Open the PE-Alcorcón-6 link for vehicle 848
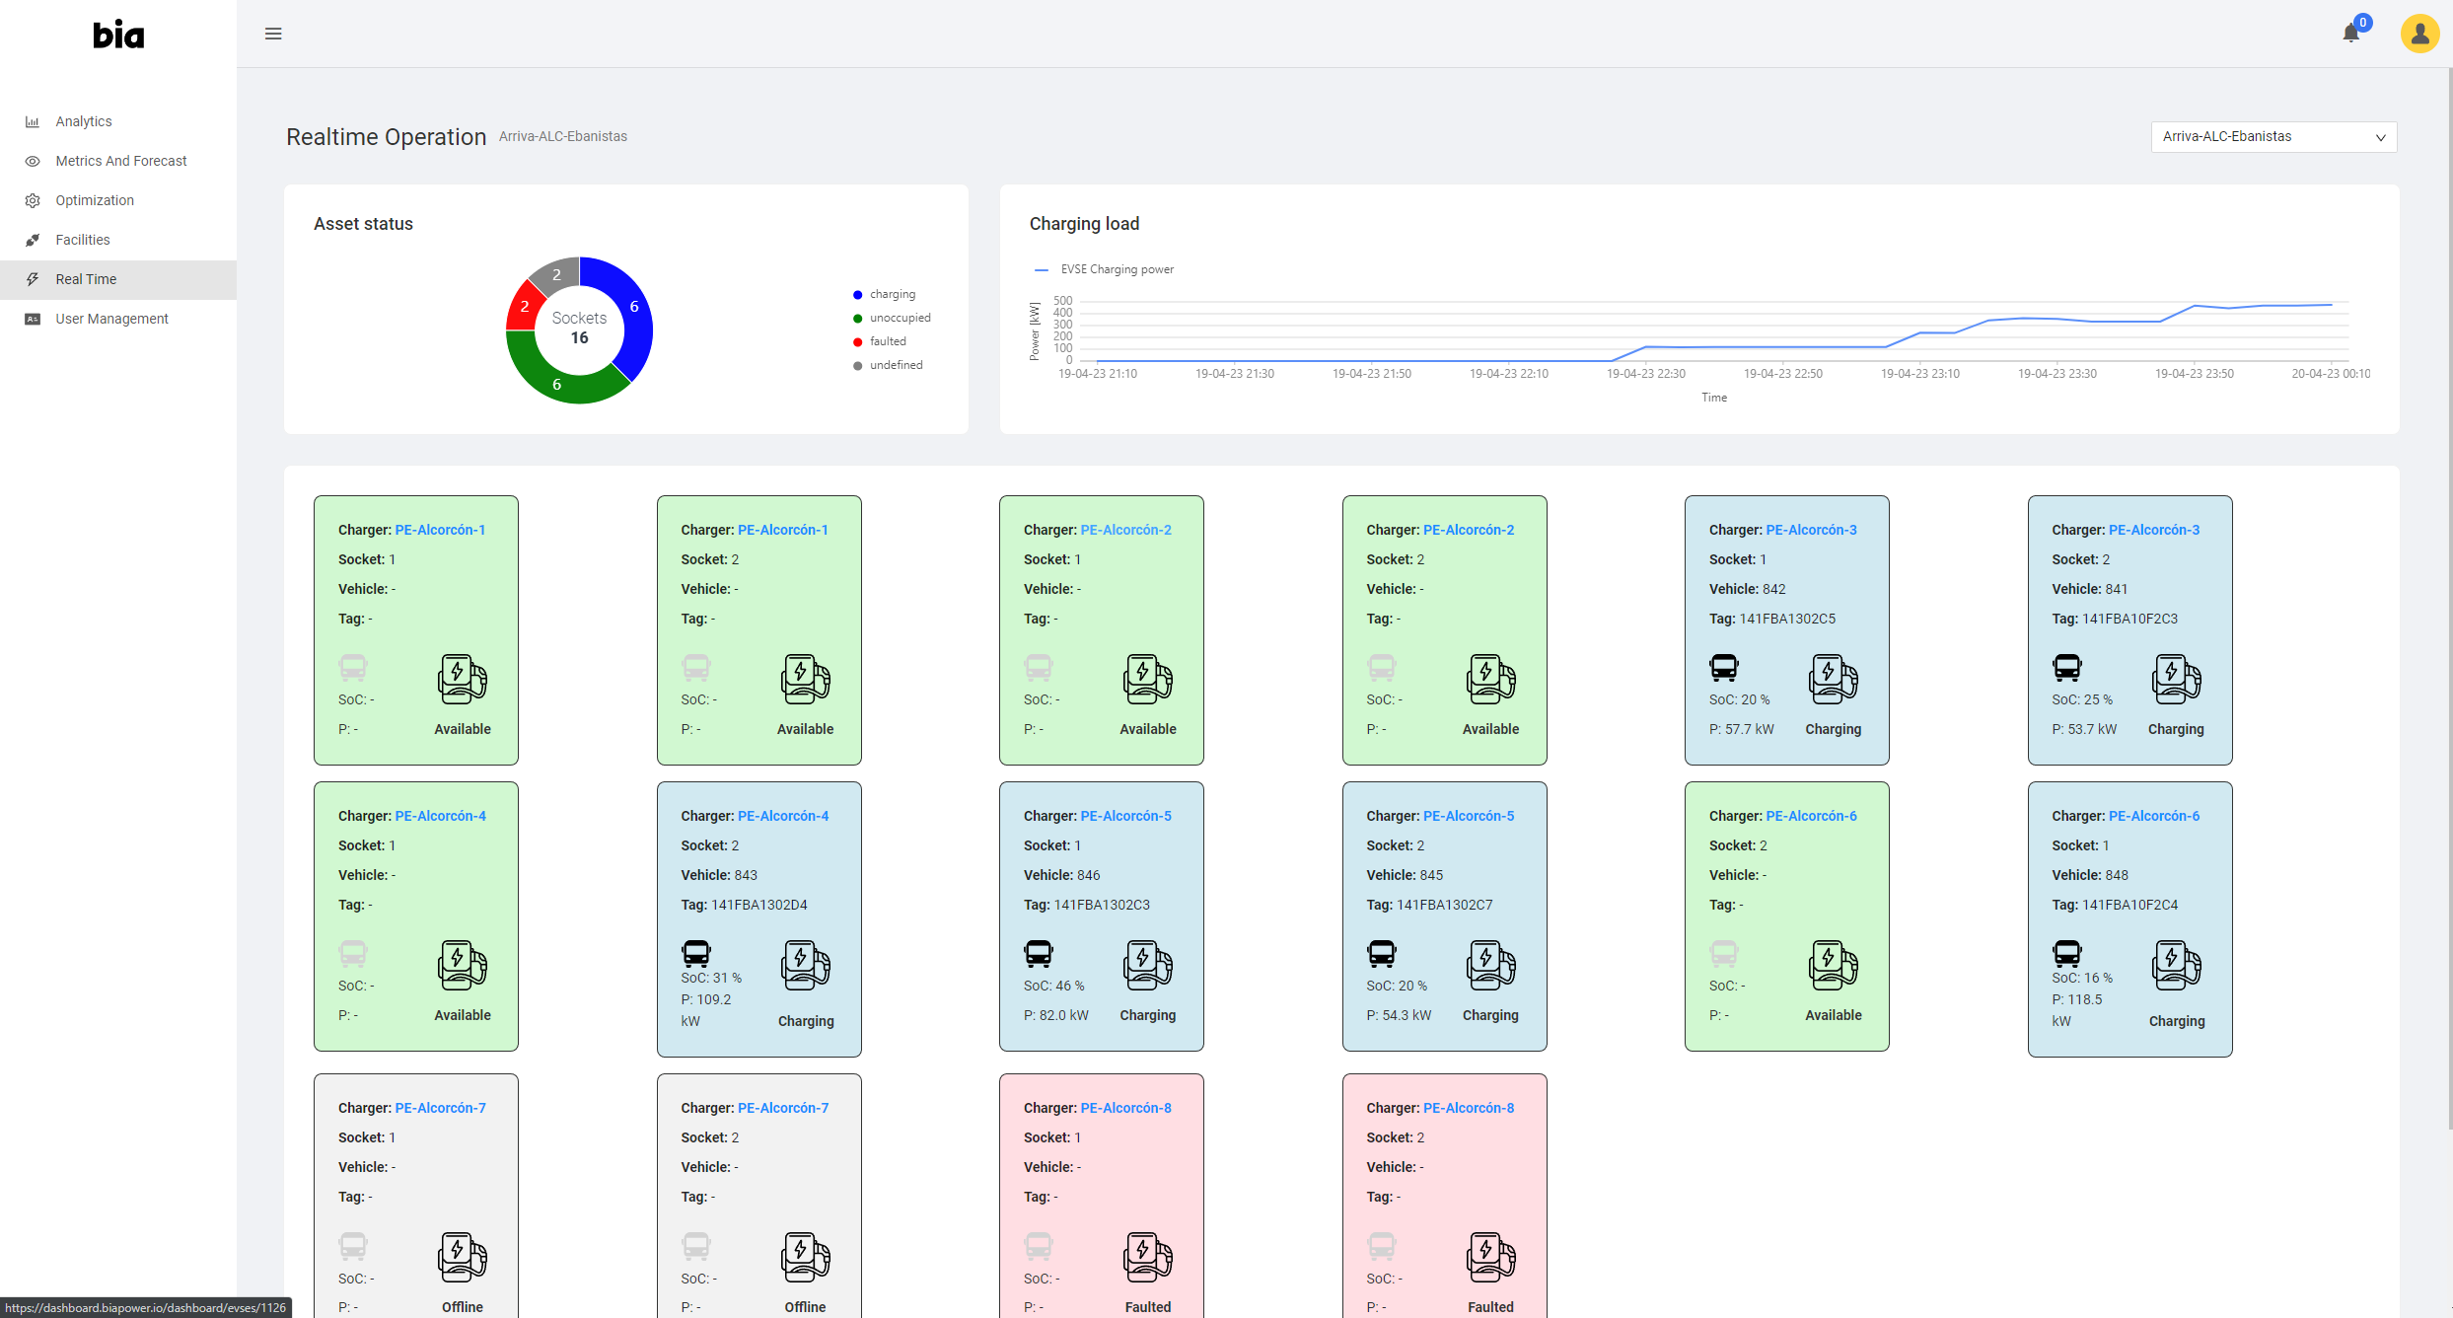 coord(2153,816)
